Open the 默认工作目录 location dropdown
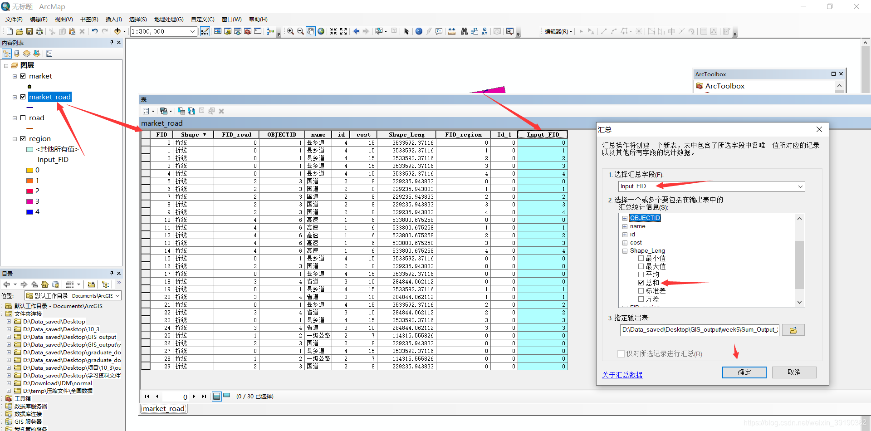871x431 pixels. 117,296
